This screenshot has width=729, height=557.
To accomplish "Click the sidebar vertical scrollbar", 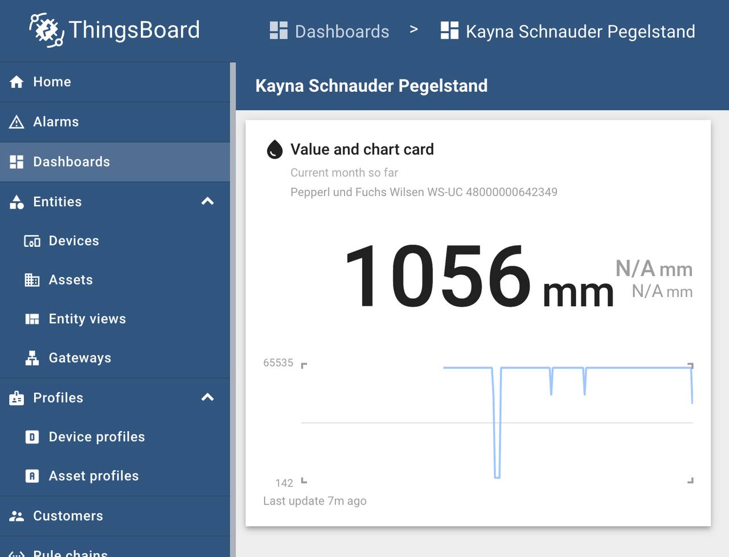I will [233, 310].
